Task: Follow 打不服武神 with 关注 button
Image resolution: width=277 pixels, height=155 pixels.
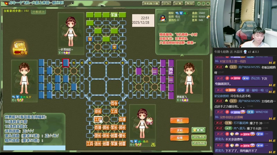Action: [220, 123]
